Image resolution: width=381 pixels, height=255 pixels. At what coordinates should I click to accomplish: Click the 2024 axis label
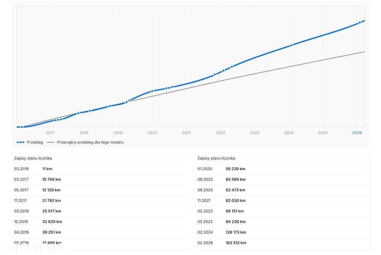pyautogui.click(x=289, y=133)
